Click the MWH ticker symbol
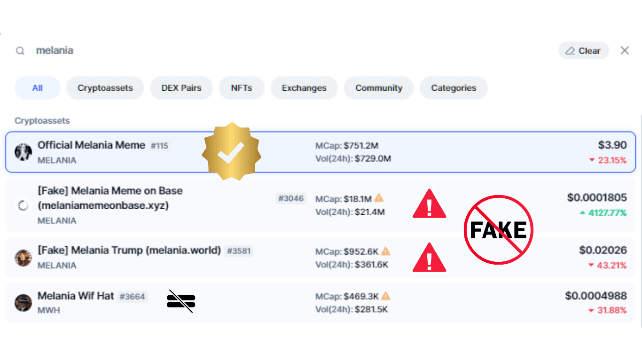 49,310
